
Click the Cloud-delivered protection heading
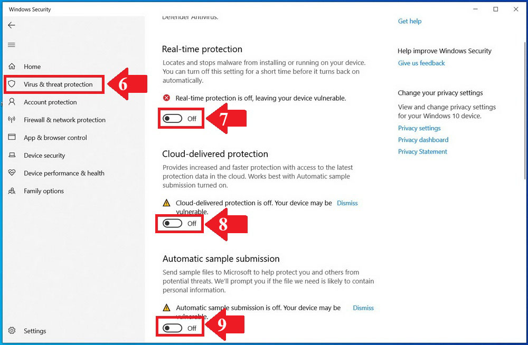(215, 154)
